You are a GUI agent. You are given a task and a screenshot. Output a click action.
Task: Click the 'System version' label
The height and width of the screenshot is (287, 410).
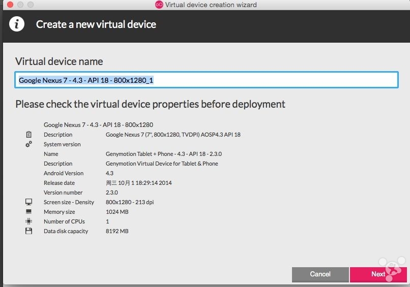(62, 144)
